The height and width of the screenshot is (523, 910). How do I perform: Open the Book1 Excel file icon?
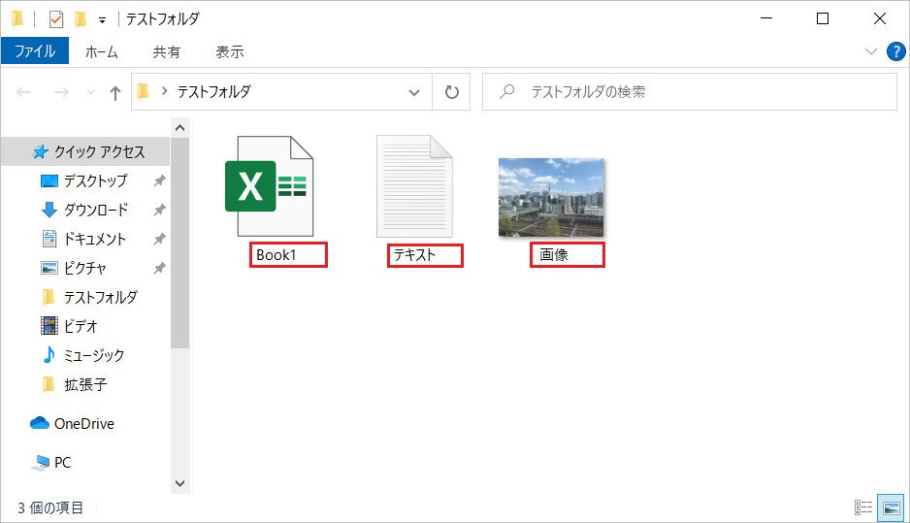click(x=270, y=185)
